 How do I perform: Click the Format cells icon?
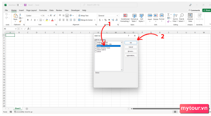coord(162,15)
